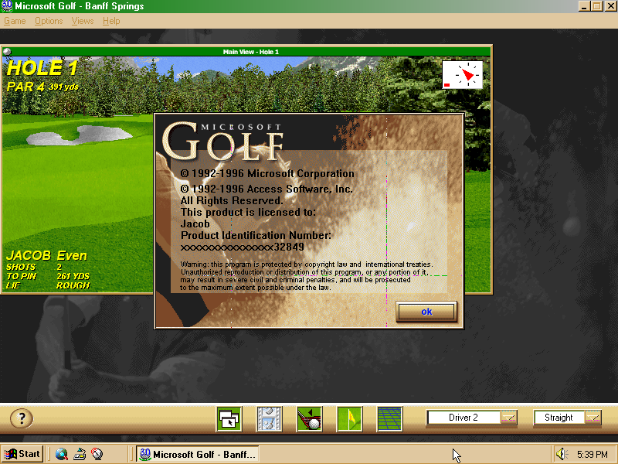
Task: Close the Microsoft Golf window
Action: (610, 6)
